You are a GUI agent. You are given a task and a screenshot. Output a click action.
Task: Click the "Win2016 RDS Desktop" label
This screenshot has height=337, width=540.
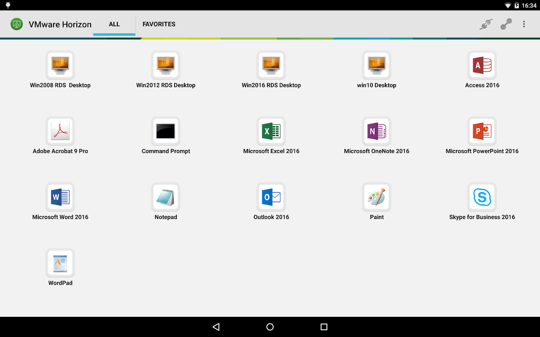pos(271,85)
